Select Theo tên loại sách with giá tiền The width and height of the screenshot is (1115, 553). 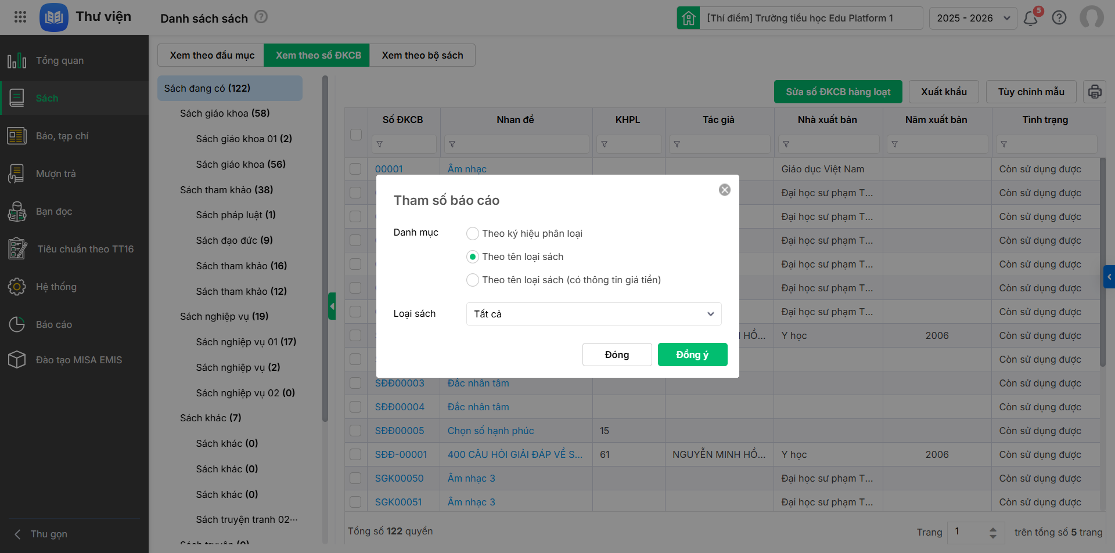[x=473, y=280]
